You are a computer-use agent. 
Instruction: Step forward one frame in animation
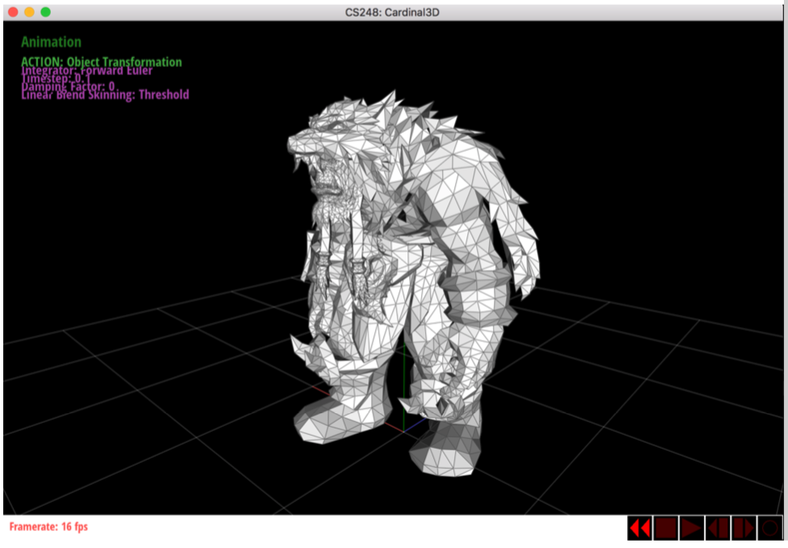744,529
